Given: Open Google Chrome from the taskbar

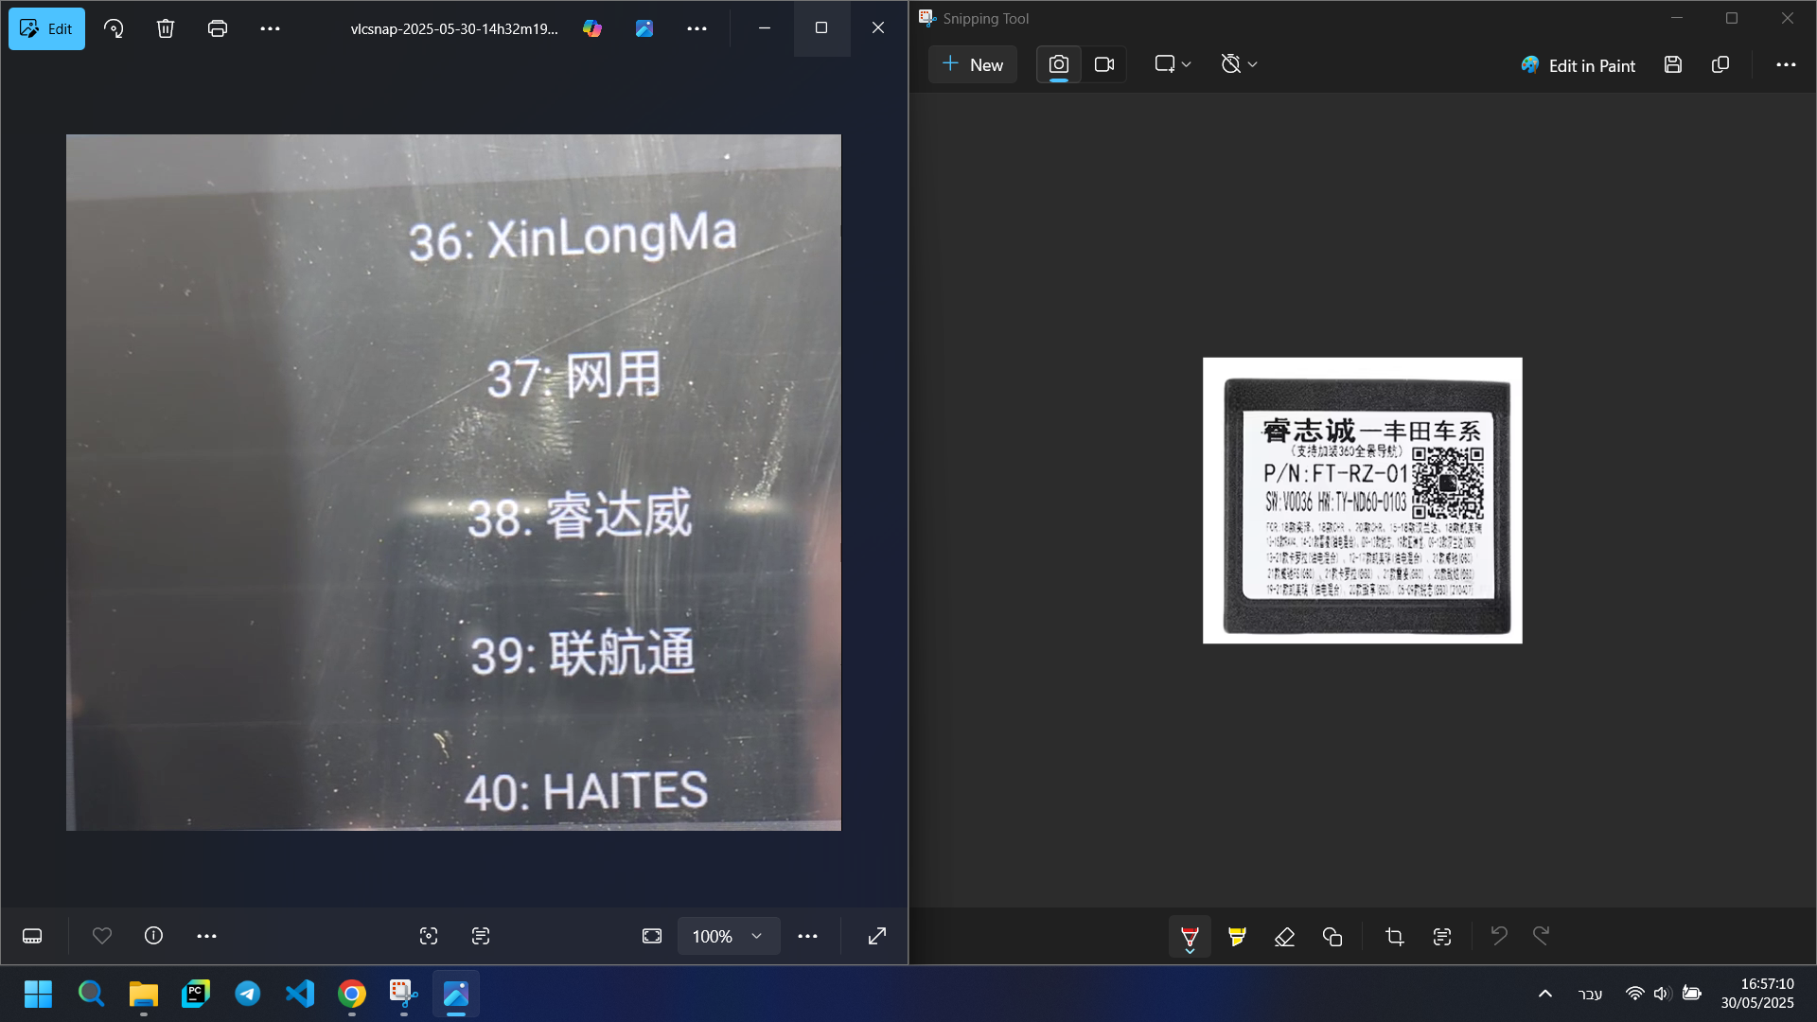Looking at the screenshot, I should click(352, 994).
